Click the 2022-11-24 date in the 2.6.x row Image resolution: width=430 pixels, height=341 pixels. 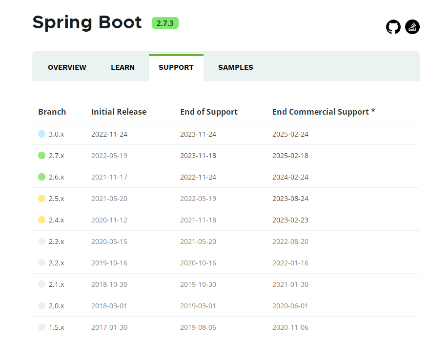point(198,177)
